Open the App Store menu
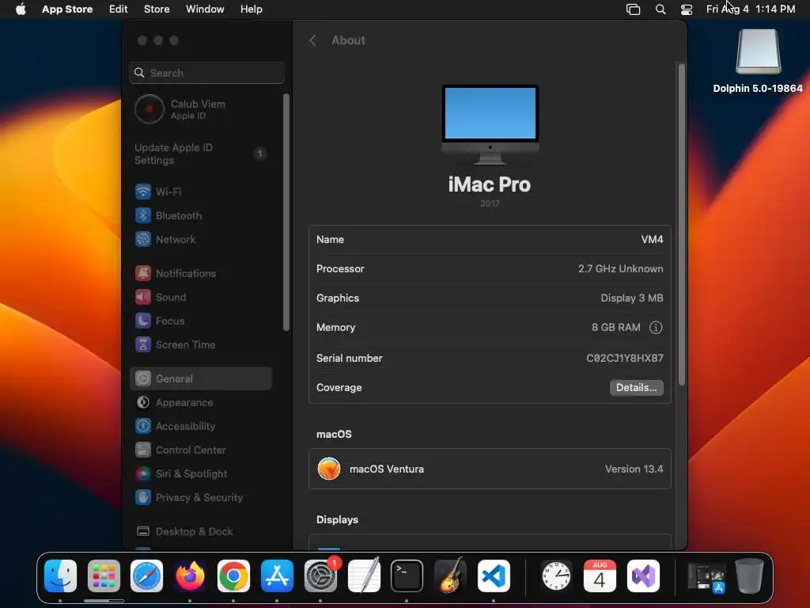Screen dimensions: 810x608 67,9
